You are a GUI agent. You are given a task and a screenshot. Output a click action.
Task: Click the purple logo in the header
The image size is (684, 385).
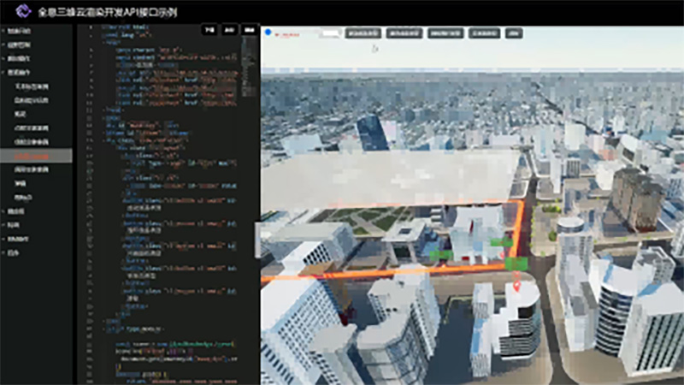[x=18, y=12]
